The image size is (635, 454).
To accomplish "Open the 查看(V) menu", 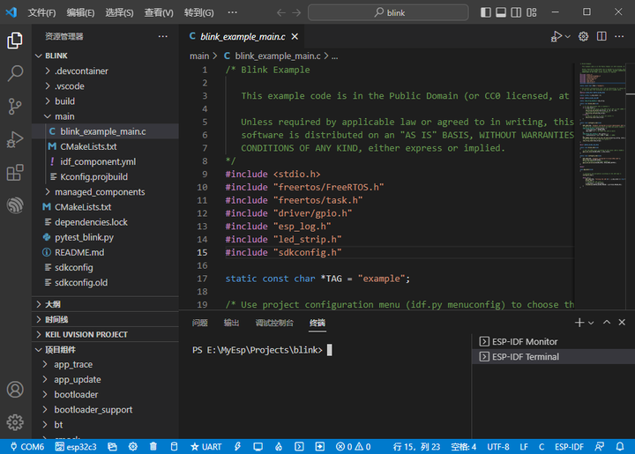I will click(159, 12).
